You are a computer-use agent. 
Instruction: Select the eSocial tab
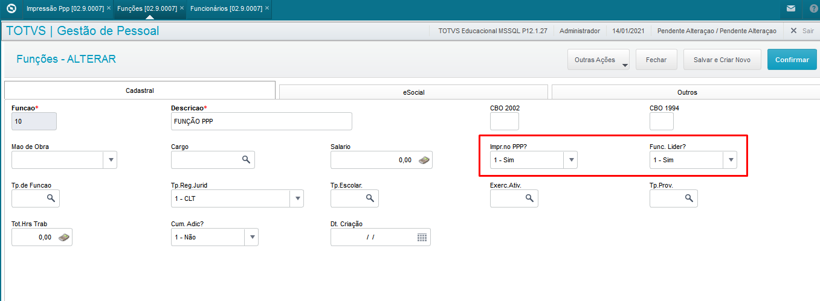[x=414, y=92]
